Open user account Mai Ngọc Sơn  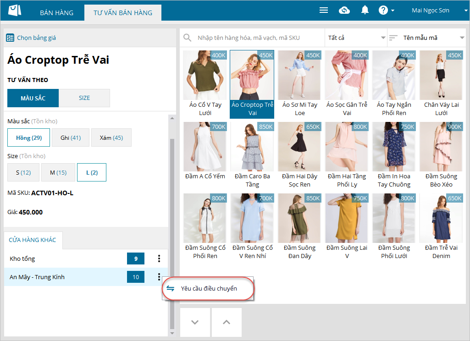tap(430, 10)
